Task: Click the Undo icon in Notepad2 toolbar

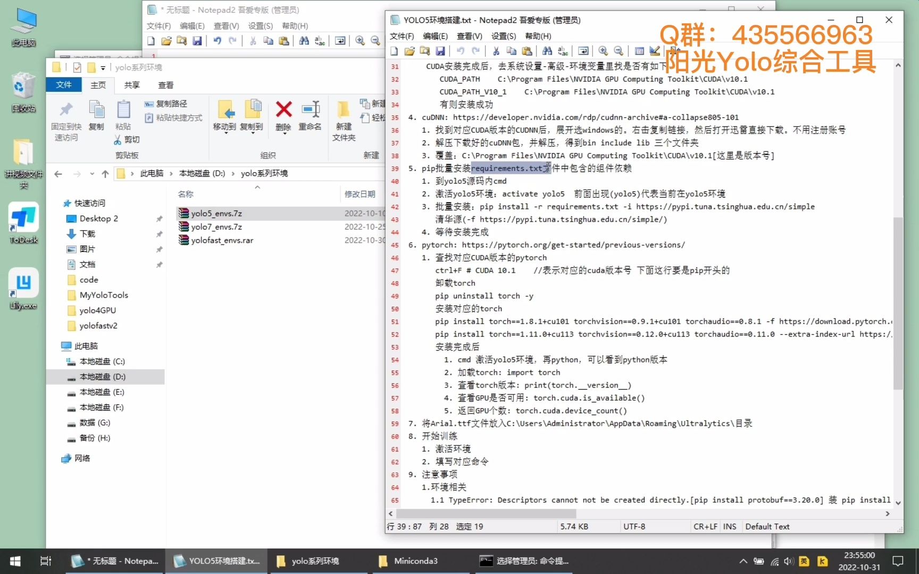Action: point(461,50)
